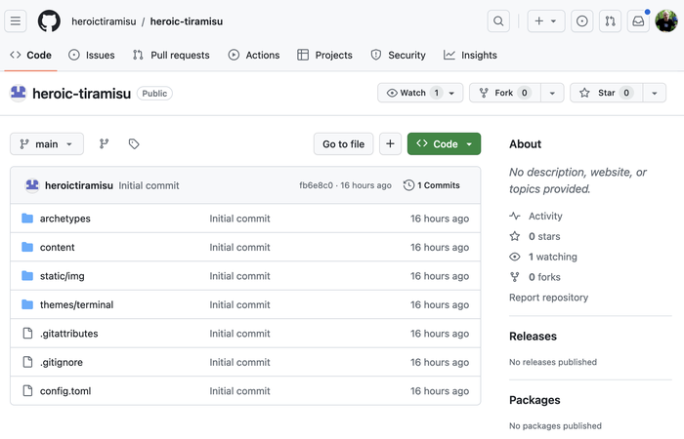The image size is (684, 439).
Task: Open pull requests icon in header
Action: [x=611, y=20]
